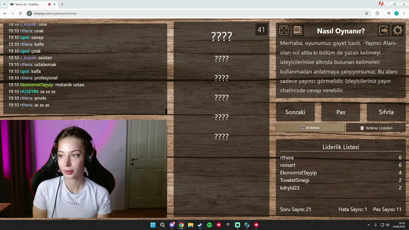
Task: Open the media control icon in Chrome toolbar
Action: point(389,13)
